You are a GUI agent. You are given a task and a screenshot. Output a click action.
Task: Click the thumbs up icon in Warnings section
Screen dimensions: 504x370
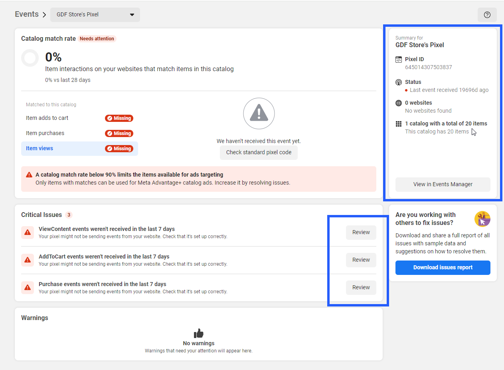[x=198, y=332]
